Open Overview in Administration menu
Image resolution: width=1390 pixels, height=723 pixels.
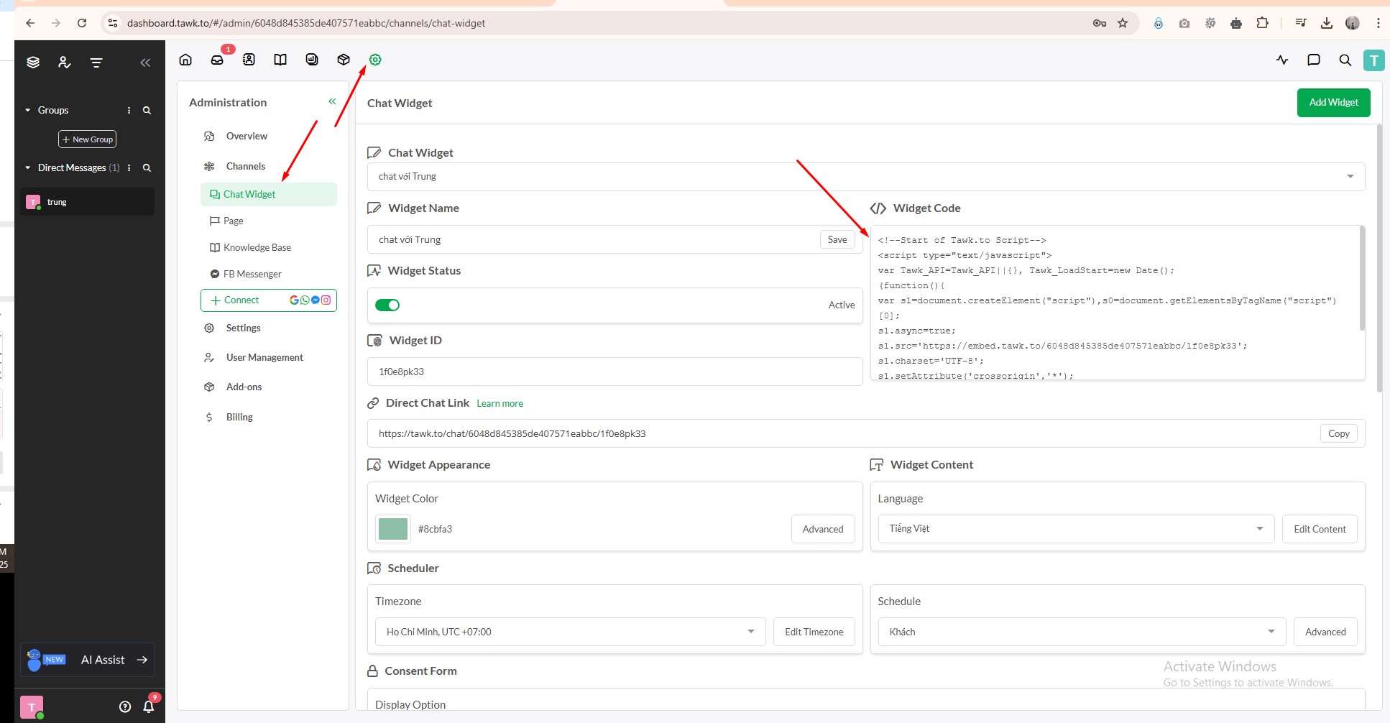[x=247, y=136]
